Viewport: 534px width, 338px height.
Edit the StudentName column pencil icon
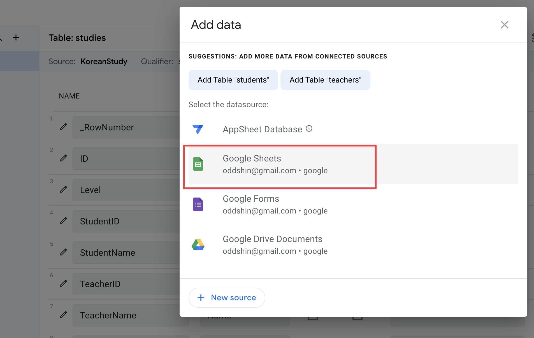pyautogui.click(x=64, y=252)
